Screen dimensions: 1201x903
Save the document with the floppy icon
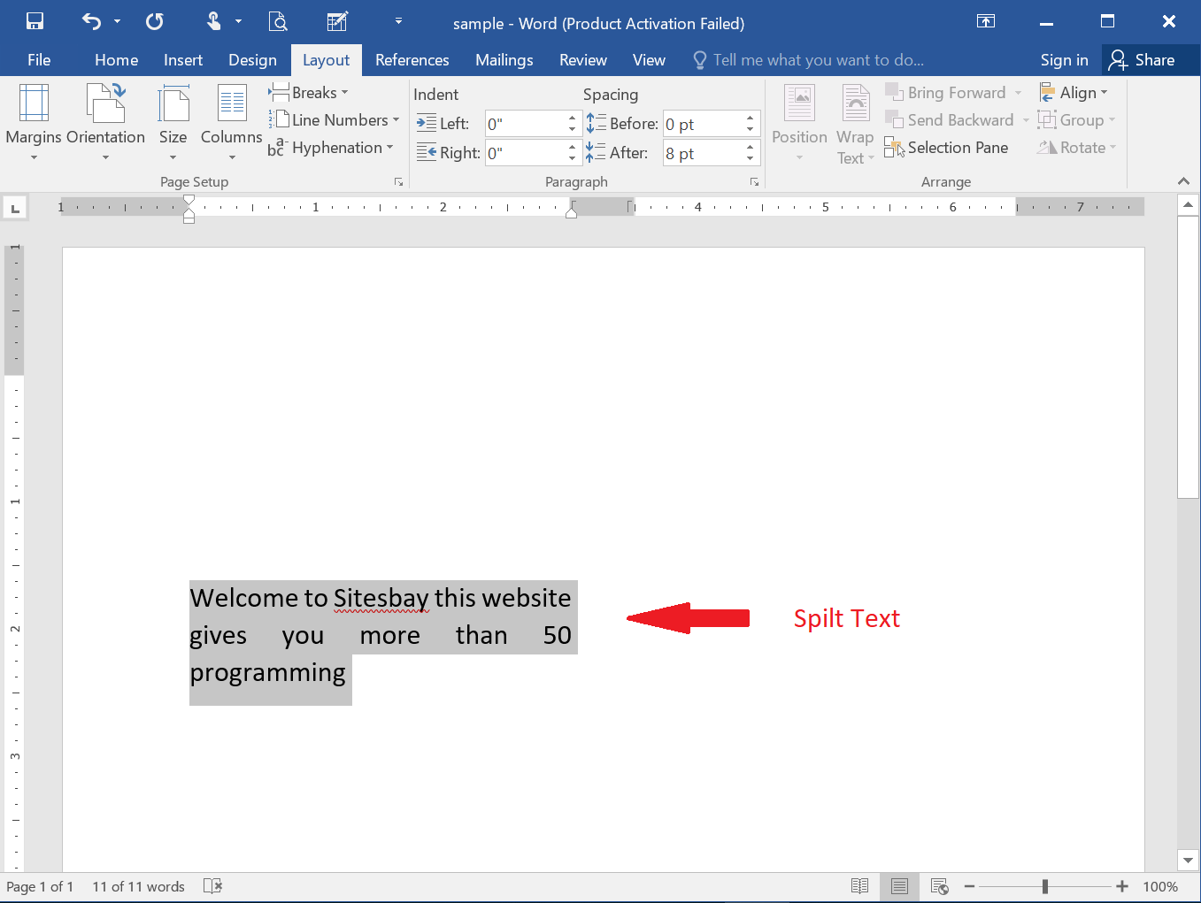tap(35, 21)
